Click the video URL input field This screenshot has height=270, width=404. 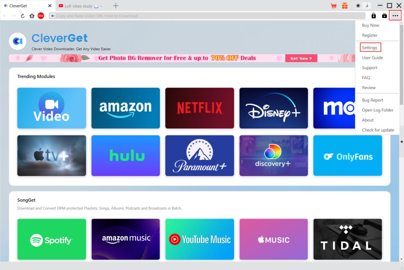(x=207, y=16)
